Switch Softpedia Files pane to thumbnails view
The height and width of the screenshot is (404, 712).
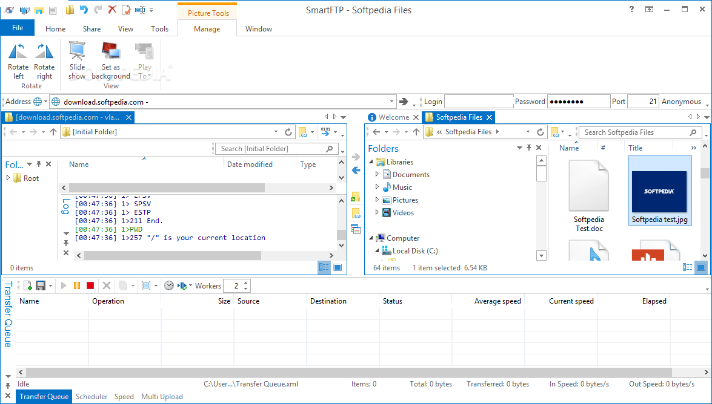701,267
